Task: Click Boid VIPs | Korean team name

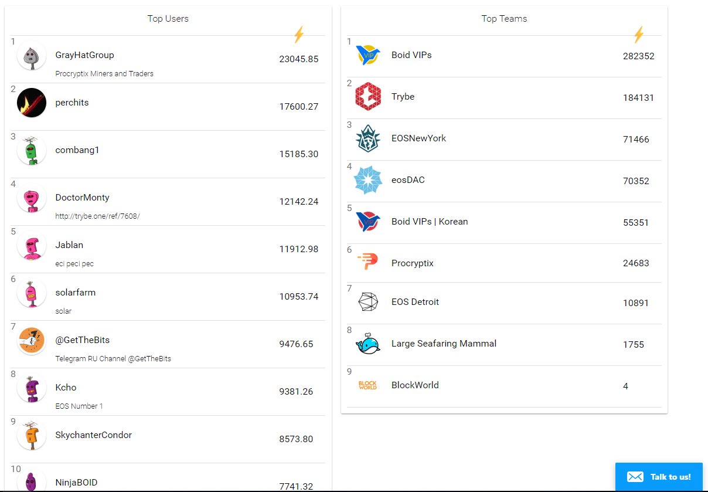Action: click(430, 222)
